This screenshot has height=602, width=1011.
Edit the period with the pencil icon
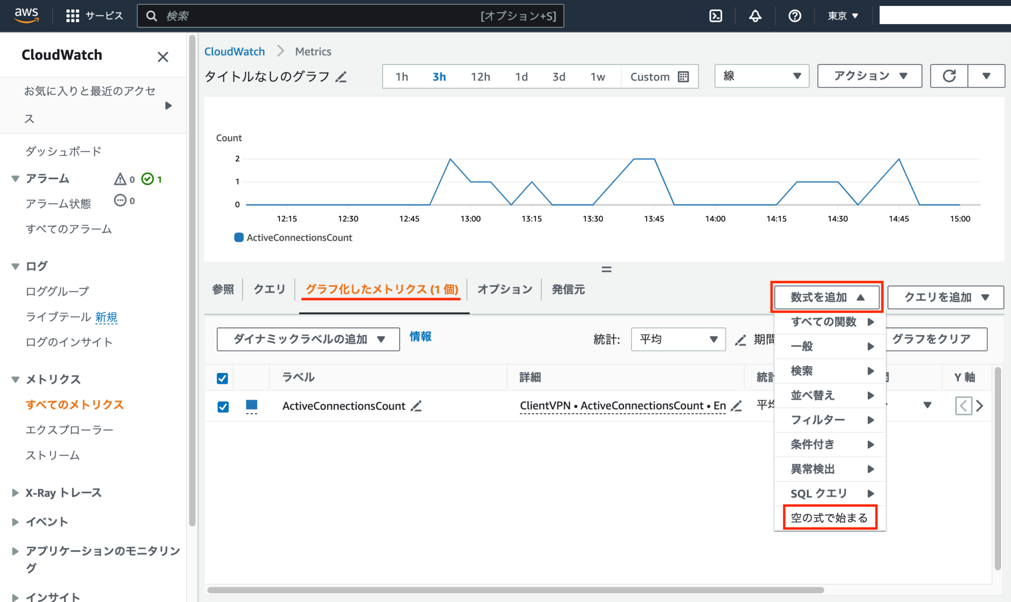coord(740,339)
